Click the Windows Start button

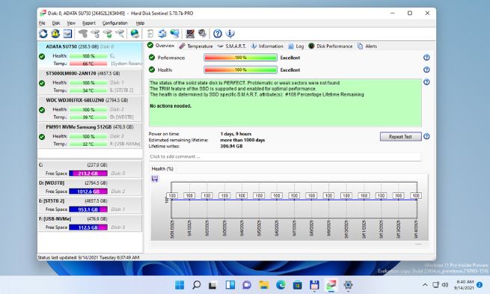(x=180, y=284)
